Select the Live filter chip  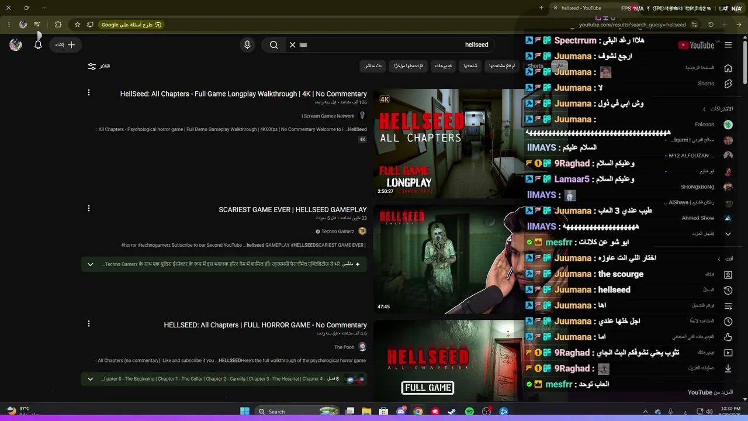point(373,66)
